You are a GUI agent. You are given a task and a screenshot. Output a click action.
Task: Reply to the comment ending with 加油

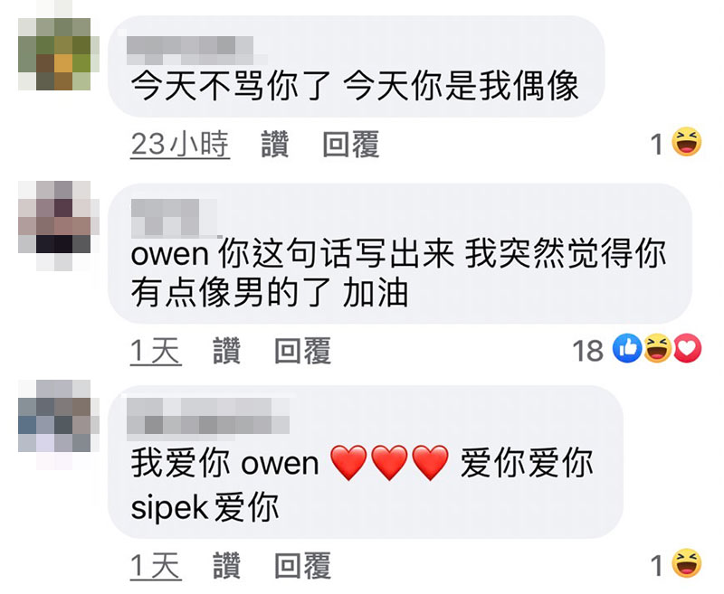click(x=302, y=351)
